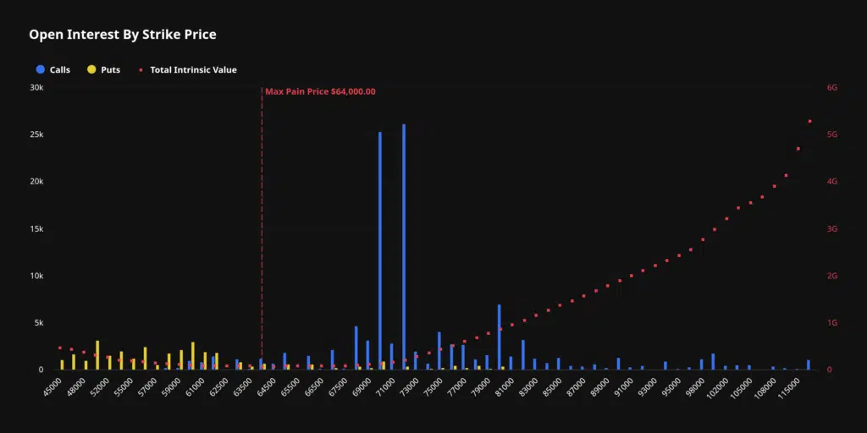Click the 1G right axis label

tap(832, 322)
